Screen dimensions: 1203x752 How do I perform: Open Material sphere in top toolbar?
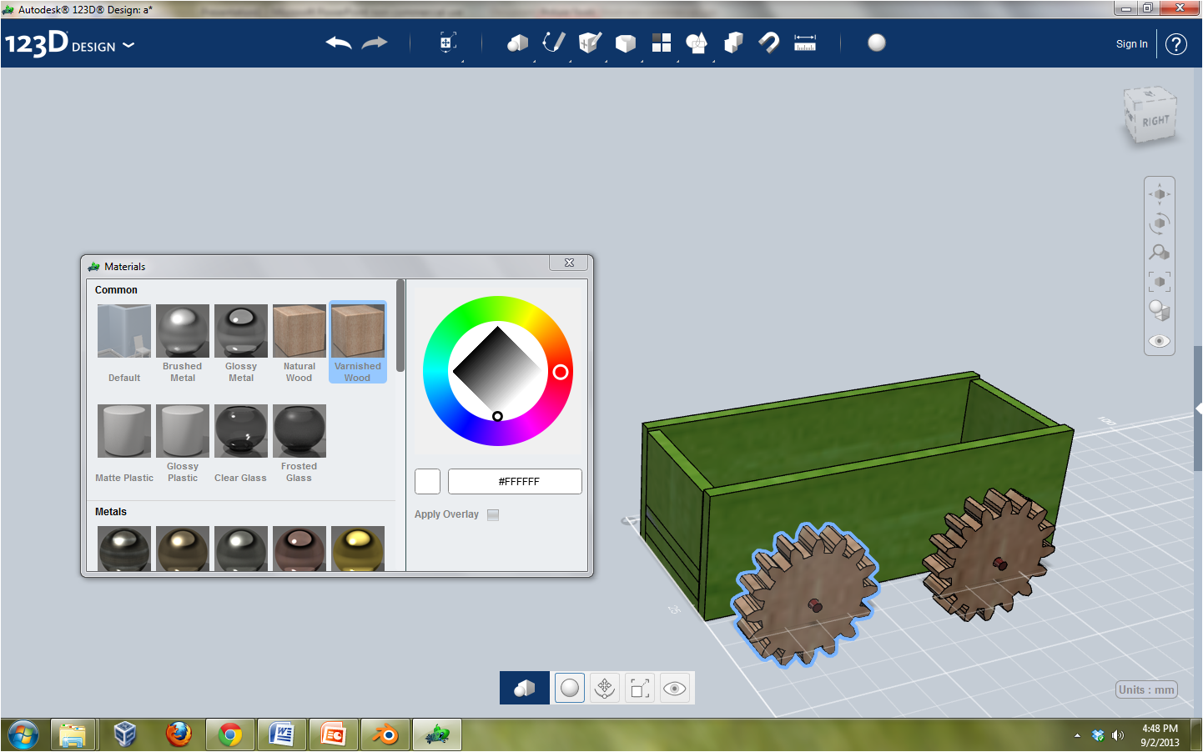pos(877,43)
